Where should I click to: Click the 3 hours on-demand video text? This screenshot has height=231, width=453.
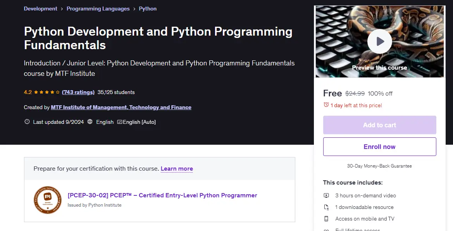pos(365,195)
